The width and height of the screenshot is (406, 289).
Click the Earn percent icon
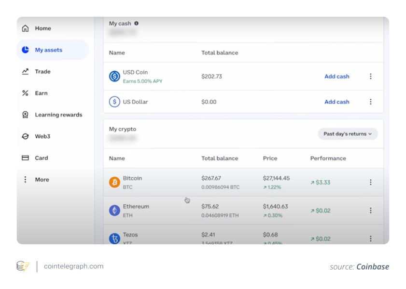tap(25, 93)
